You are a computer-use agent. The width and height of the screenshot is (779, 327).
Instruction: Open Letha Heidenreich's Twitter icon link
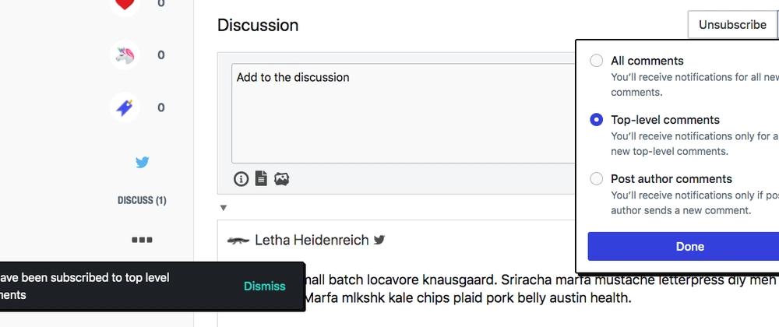click(379, 240)
